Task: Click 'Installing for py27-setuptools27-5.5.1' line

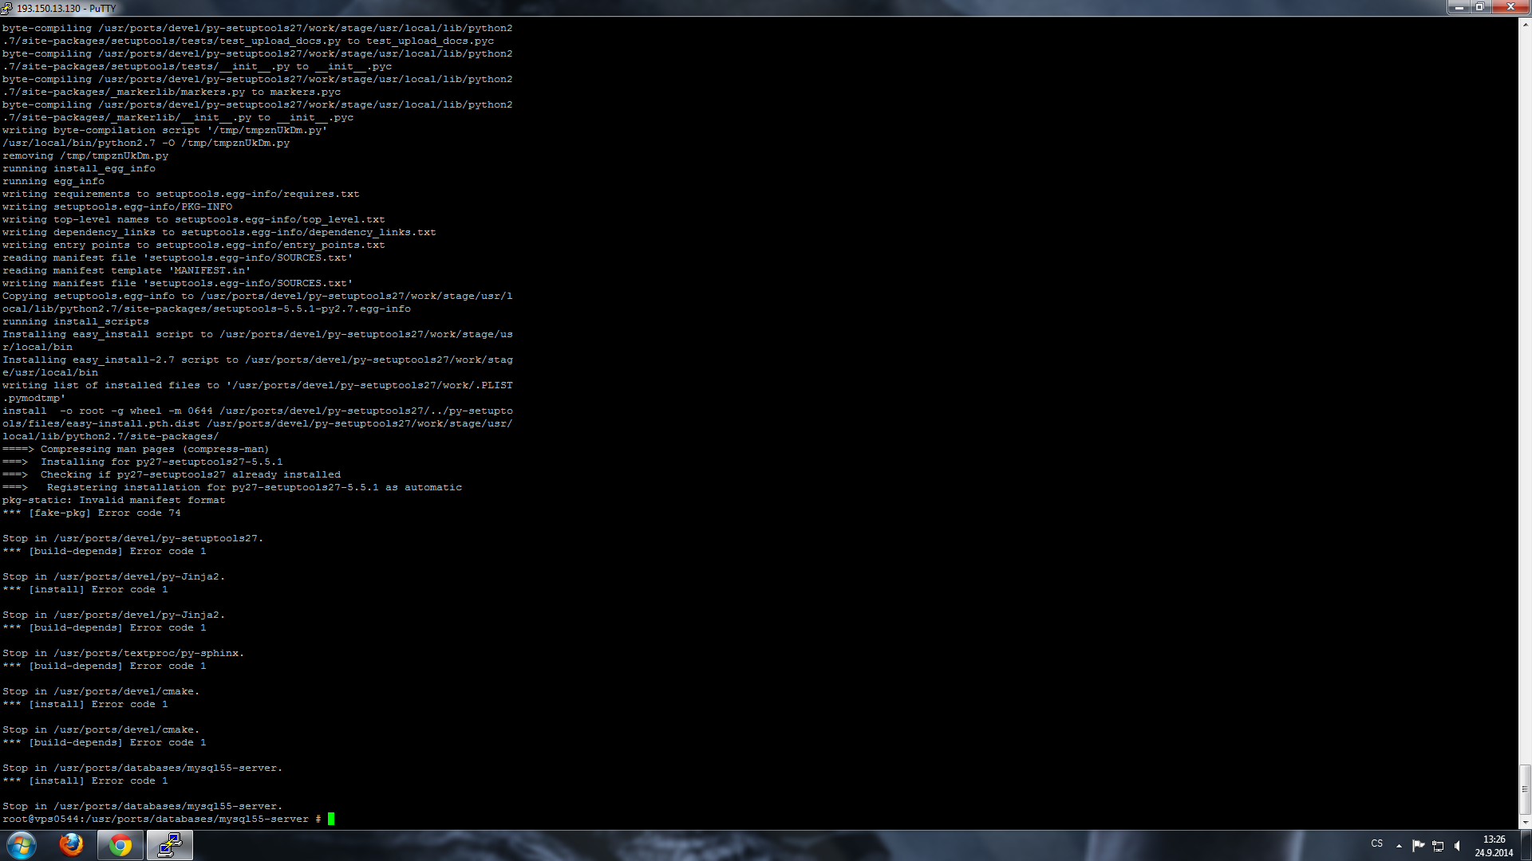Action: [x=162, y=462]
